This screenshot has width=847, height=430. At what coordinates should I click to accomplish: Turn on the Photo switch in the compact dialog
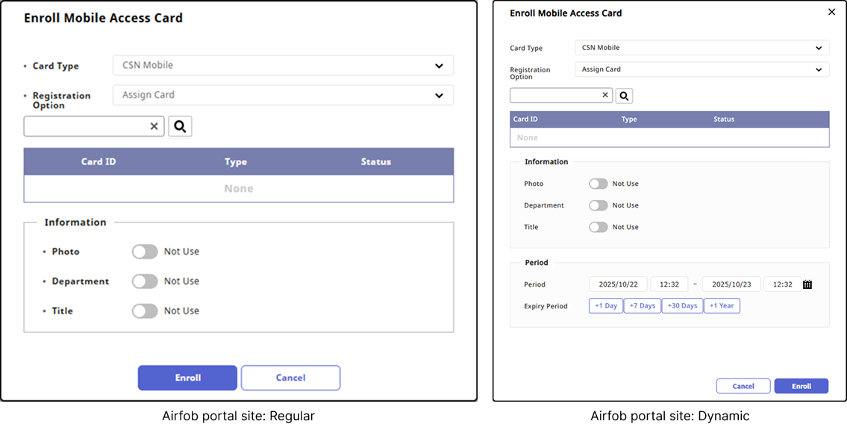(x=598, y=184)
